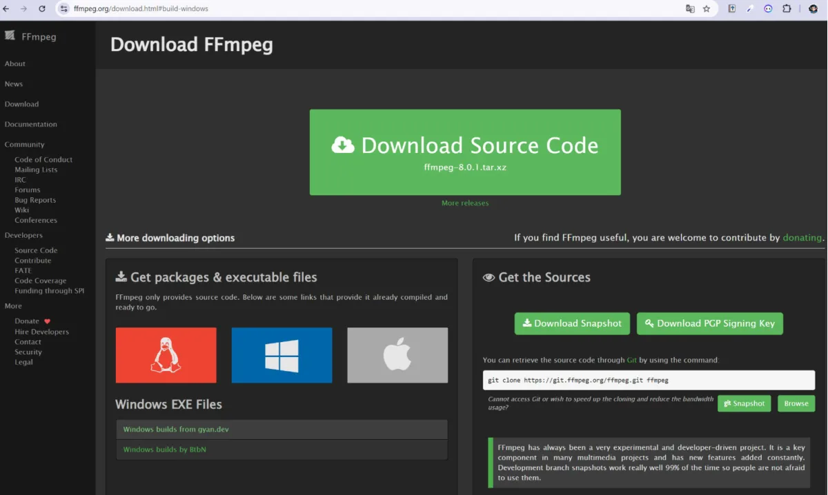Open Funding through SPI sidebar link
This screenshot has width=828, height=495.
50,291
